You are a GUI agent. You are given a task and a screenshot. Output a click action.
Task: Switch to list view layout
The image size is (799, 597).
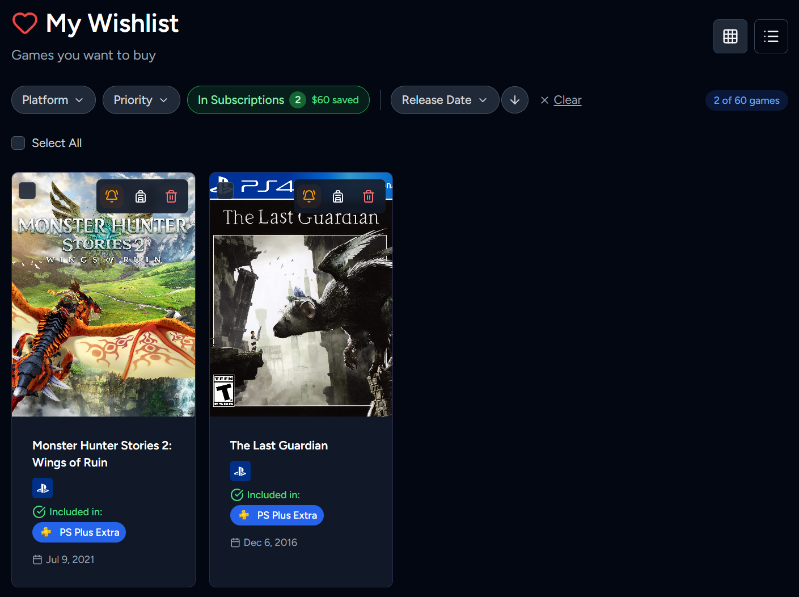click(x=771, y=36)
